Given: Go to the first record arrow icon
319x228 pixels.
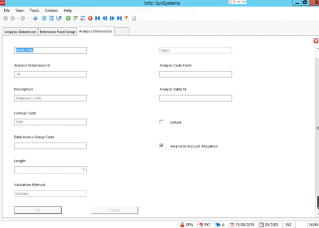Looking at the screenshot, I should click(98, 18).
